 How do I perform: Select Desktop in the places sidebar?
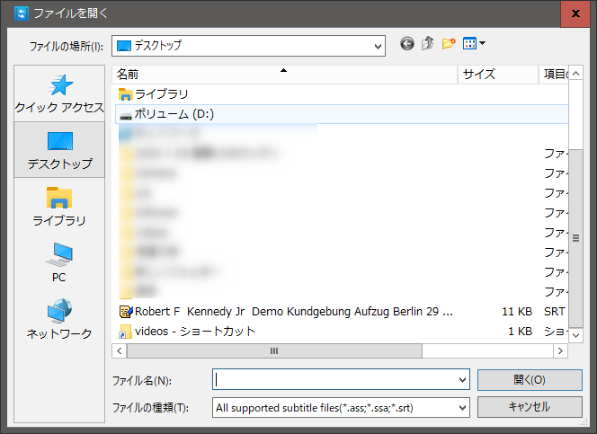click(x=59, y=150)
